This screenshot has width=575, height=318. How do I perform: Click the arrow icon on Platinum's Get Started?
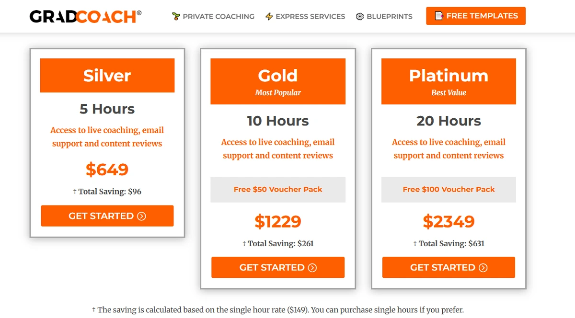tap(483, 268)
